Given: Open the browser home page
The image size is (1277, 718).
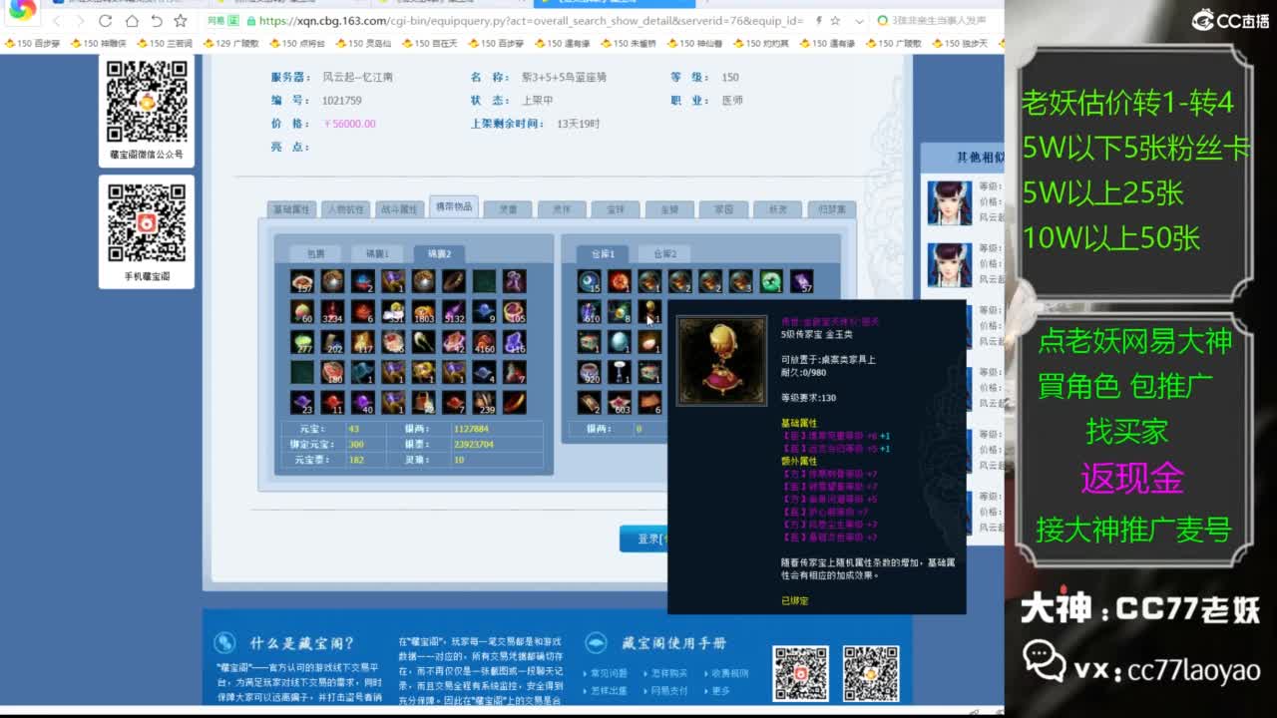Looking at the screenshot, I should [x=131, y=21].
